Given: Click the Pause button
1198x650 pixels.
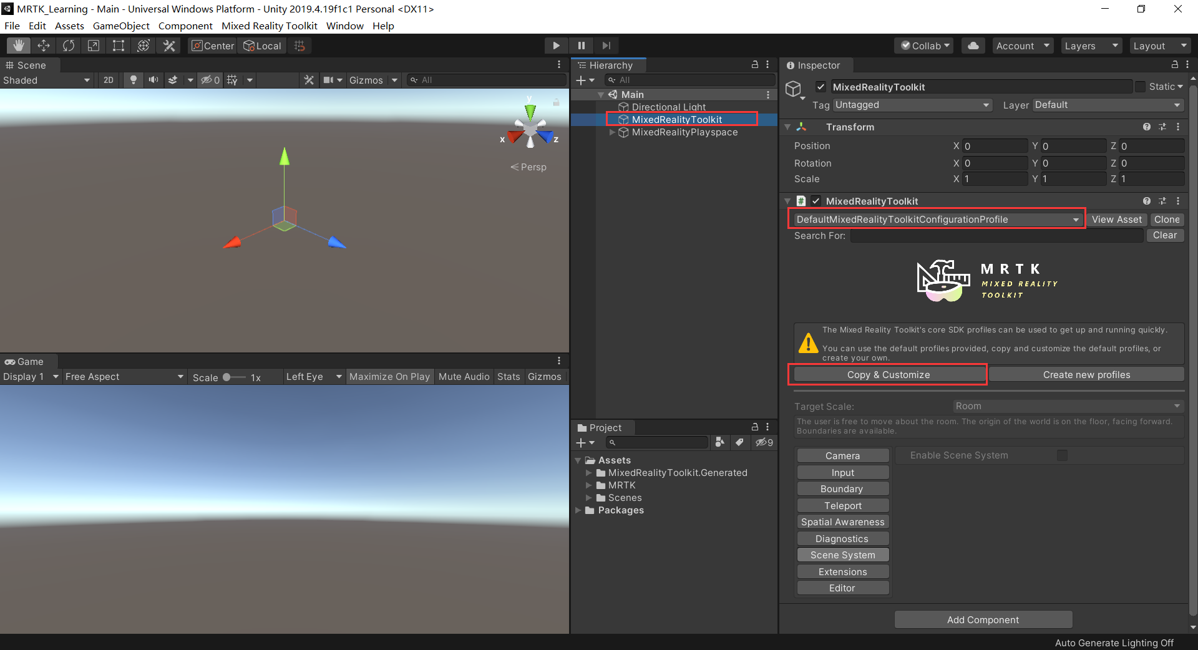Looking at the screenshot, I should 581,46.
